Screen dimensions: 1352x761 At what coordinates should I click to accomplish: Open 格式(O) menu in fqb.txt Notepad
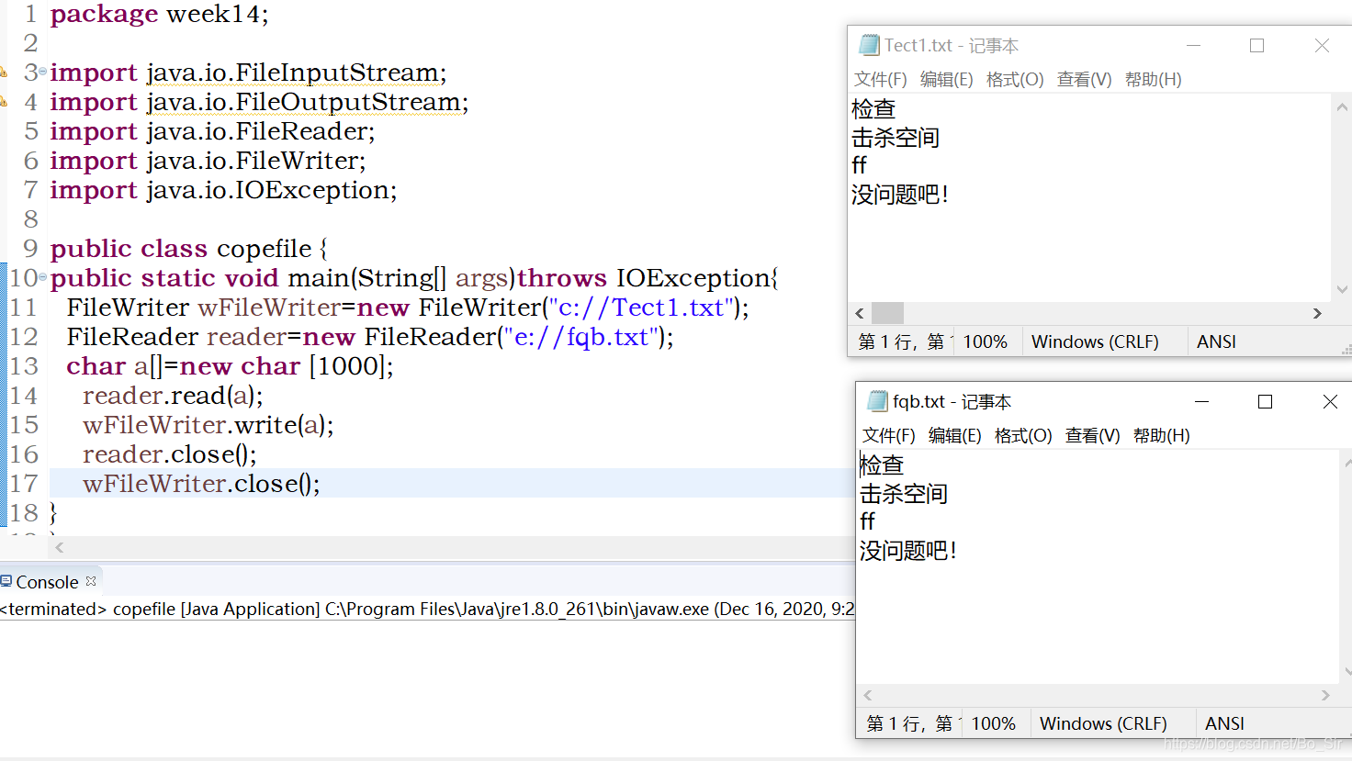[x=1023, y=435]
